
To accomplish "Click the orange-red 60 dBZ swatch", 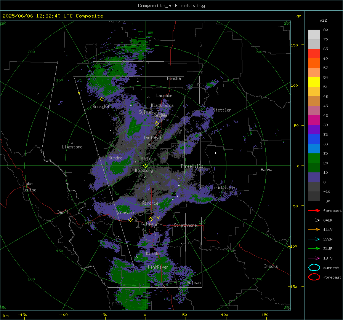I will pos(314,63).
